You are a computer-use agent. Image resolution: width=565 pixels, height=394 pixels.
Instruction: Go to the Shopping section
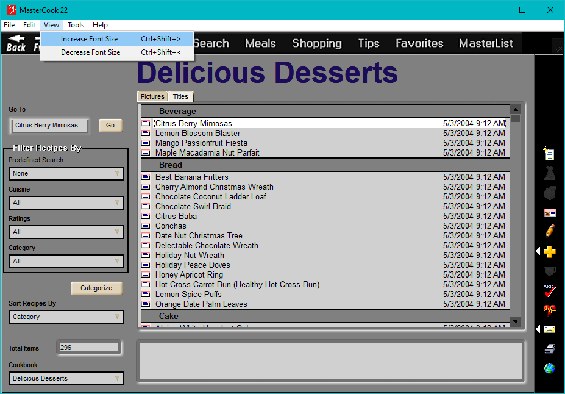pos(317,43)
